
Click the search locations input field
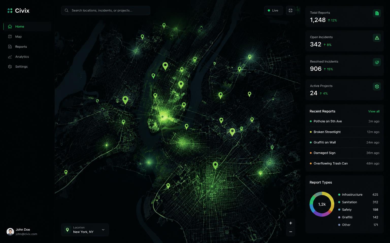[x=106, y=10]
